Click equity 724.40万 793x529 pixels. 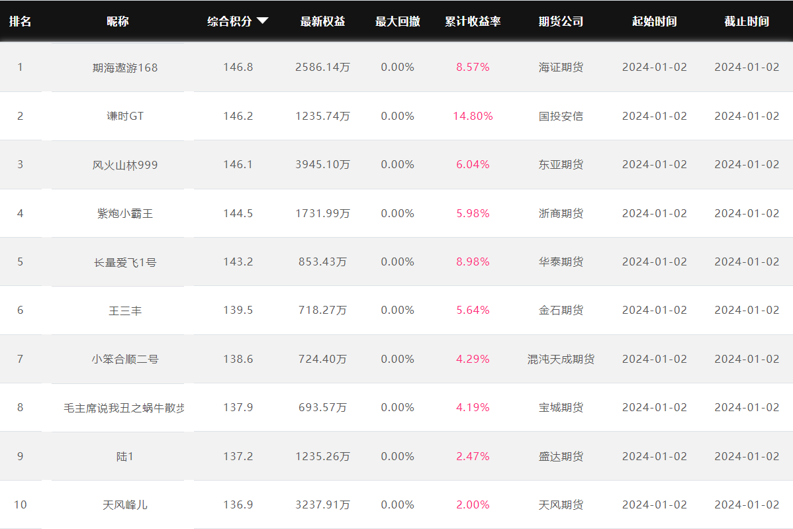(322, 359)
